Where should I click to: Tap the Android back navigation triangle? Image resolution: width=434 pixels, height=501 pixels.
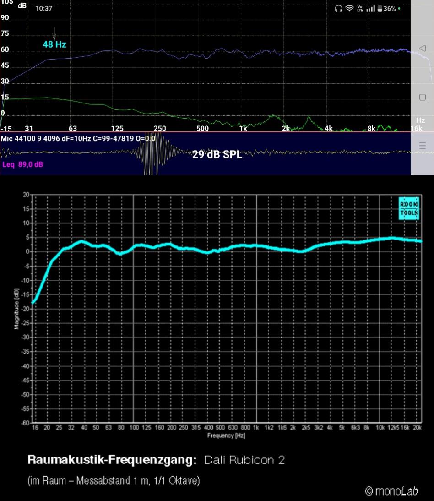422,49
